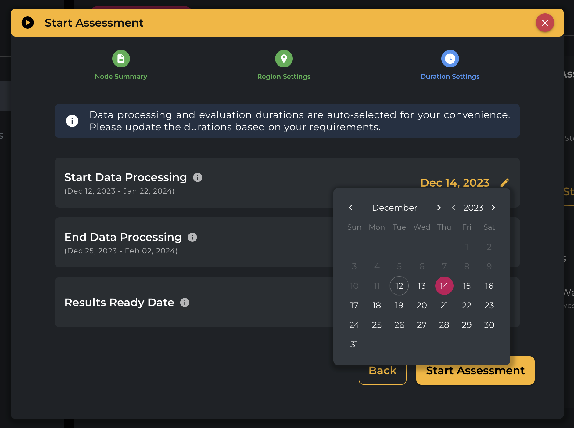Open the Region Settings step label
Image resolution: width=574 pixels, height=428 pixels.
pos(284,77)
